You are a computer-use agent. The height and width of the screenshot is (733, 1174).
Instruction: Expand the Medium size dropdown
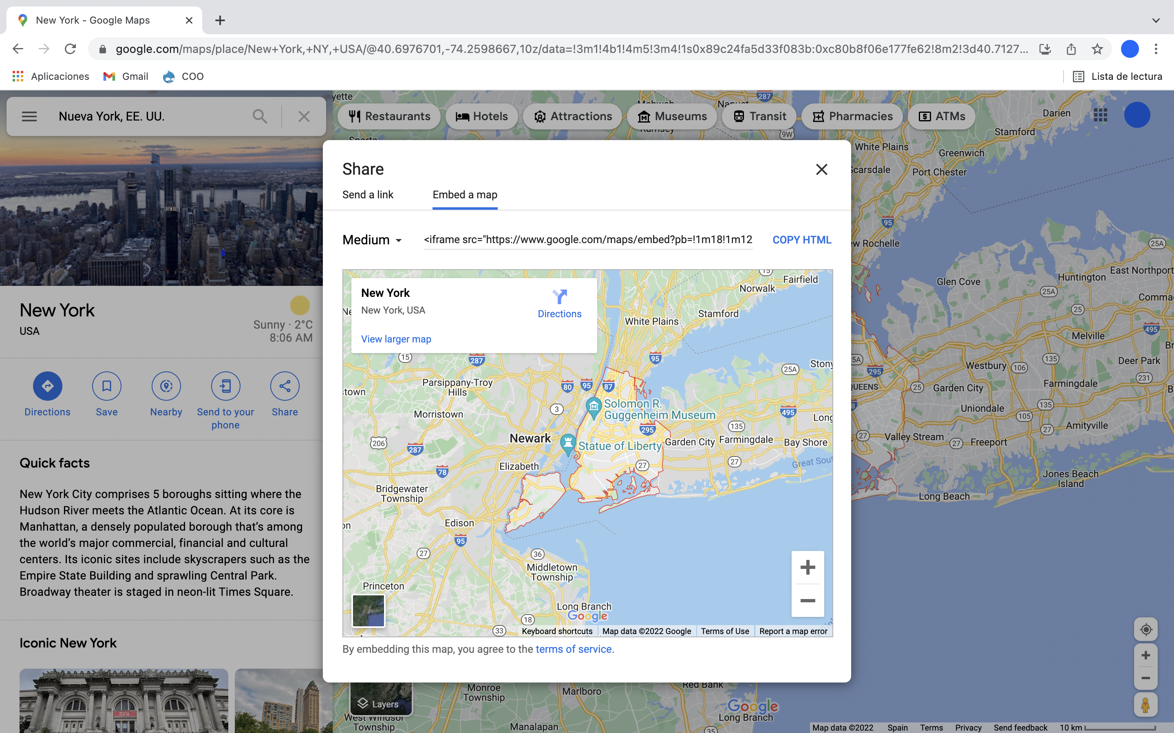[372, 240]
